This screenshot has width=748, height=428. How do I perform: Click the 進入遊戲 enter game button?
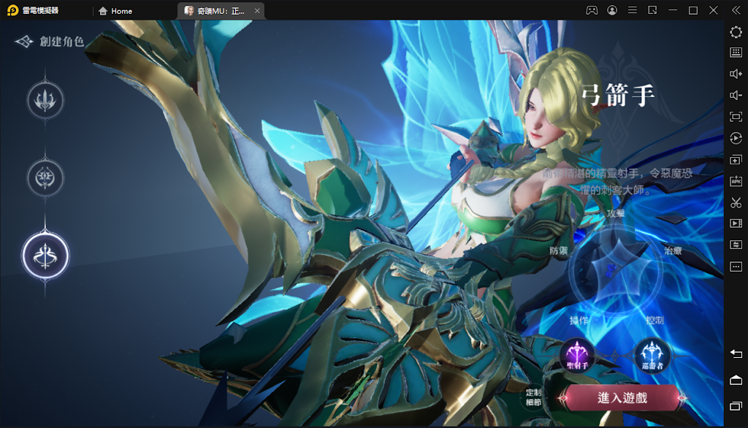(622, 397)
